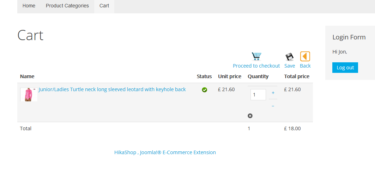Click the floppy disk Save icon
Image resolution: width=375 pixels, height=170 pixels.
coord(290,57)
